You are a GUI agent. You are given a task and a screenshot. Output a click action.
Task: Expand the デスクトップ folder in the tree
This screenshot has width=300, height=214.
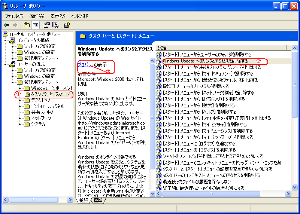click(x=19, y=100)
